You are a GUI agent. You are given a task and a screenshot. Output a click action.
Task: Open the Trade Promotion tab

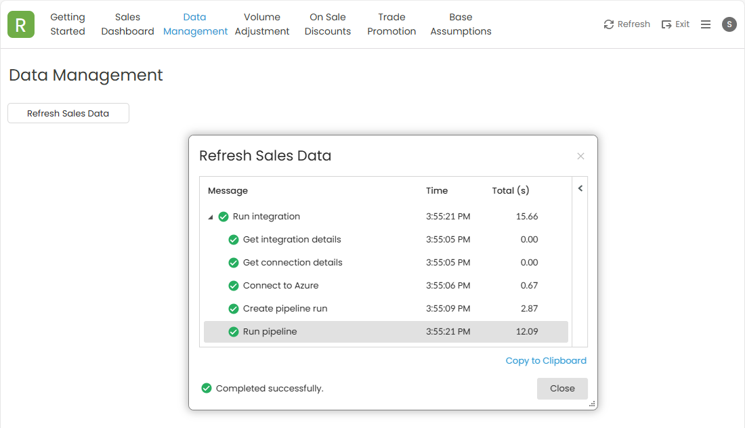pyautogui.click(x=391, y=24)
